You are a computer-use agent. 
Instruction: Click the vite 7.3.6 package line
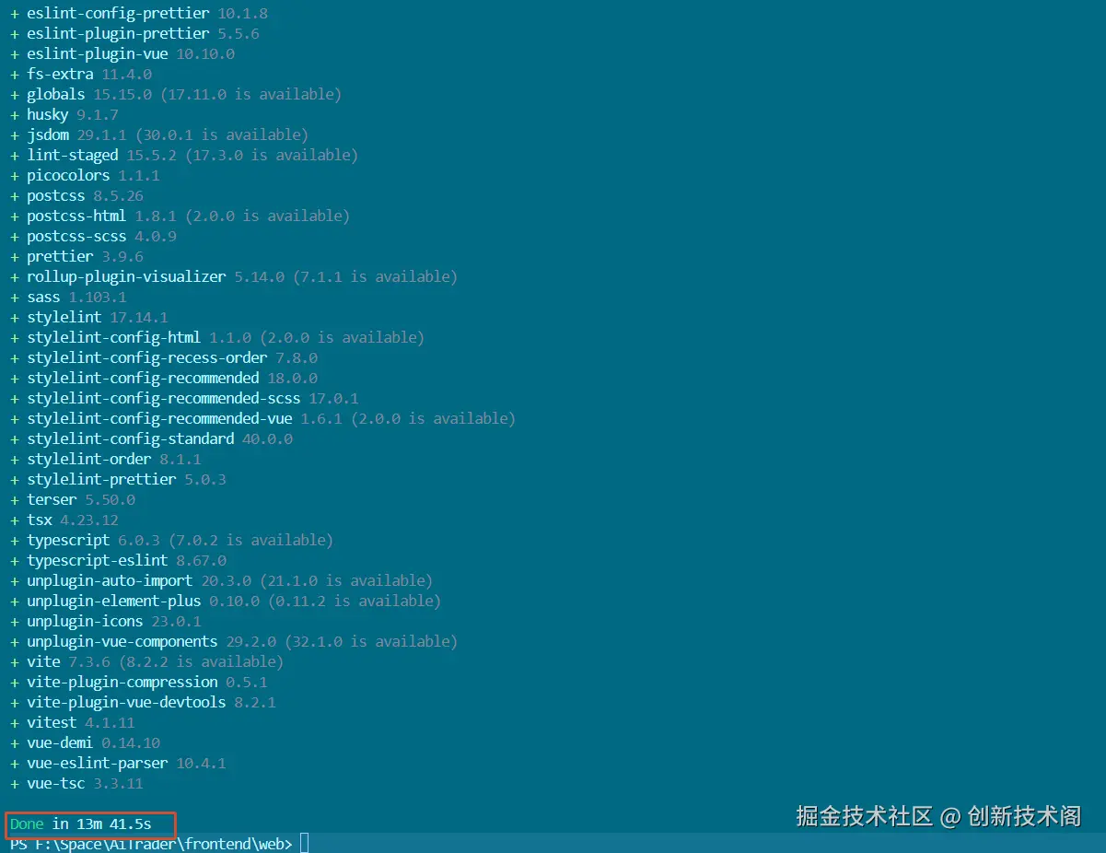(146, 662)
